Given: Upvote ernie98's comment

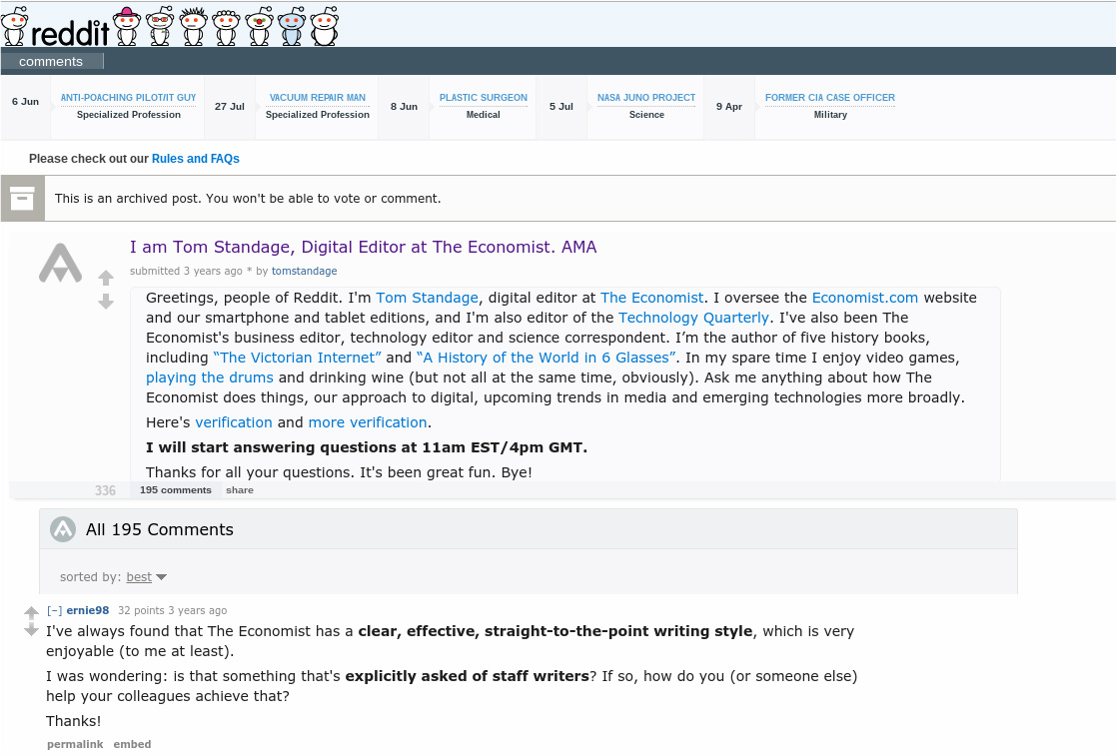Looking at the screenshot, I should point(31,612).
